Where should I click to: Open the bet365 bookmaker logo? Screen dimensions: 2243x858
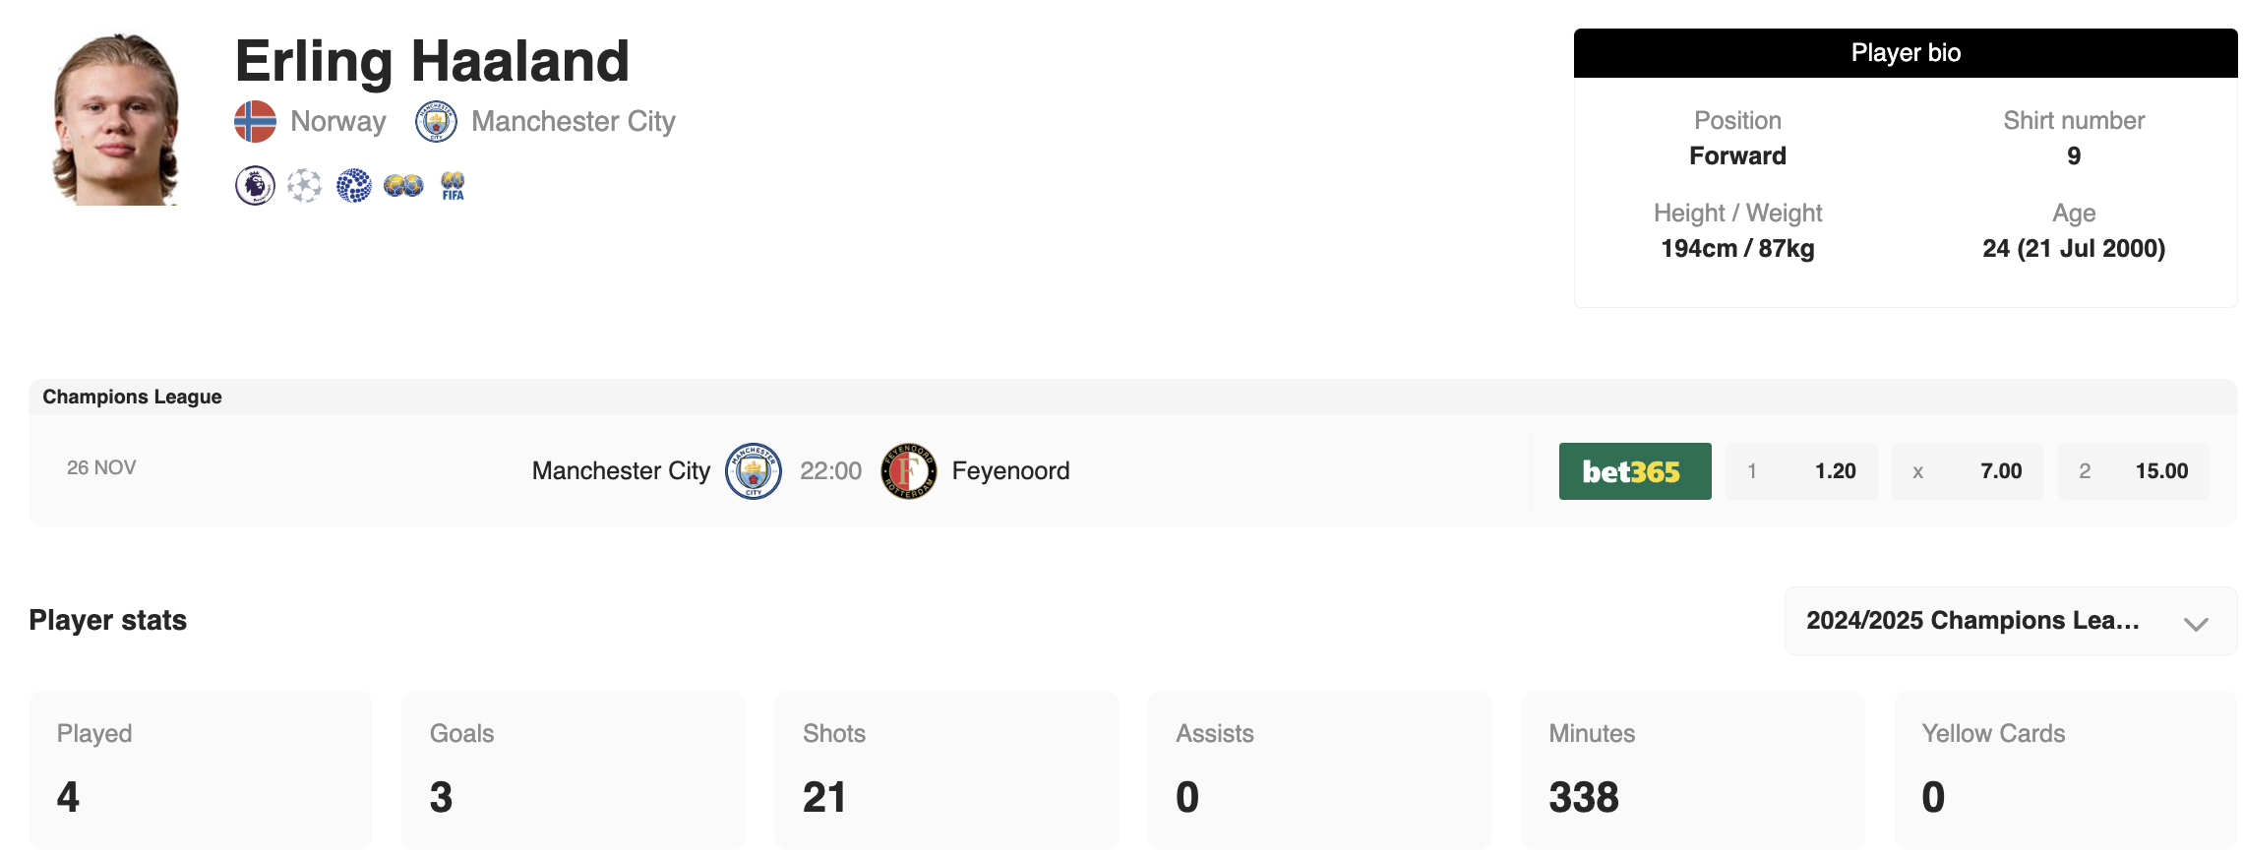(1635, 471)
